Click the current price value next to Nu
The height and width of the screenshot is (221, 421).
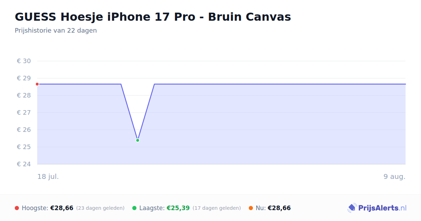click(279, 208)
